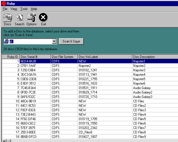Open the Search magnifier tool
Screen dimensions: 178x142
coord(19,19)
